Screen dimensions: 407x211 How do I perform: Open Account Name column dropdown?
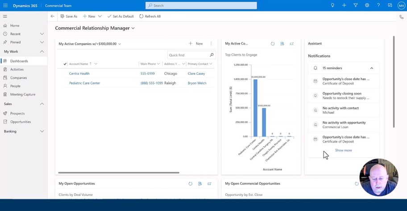96,64
